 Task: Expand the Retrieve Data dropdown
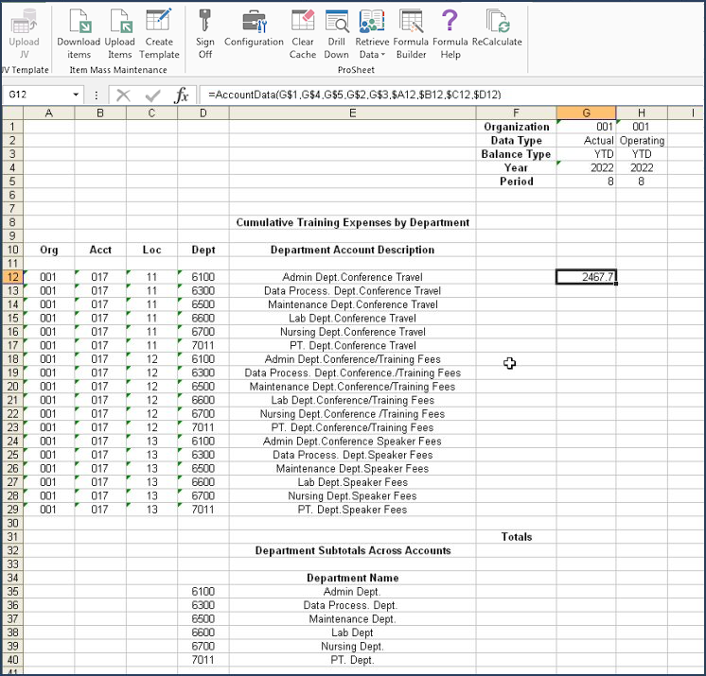click(x=372, y=54)
